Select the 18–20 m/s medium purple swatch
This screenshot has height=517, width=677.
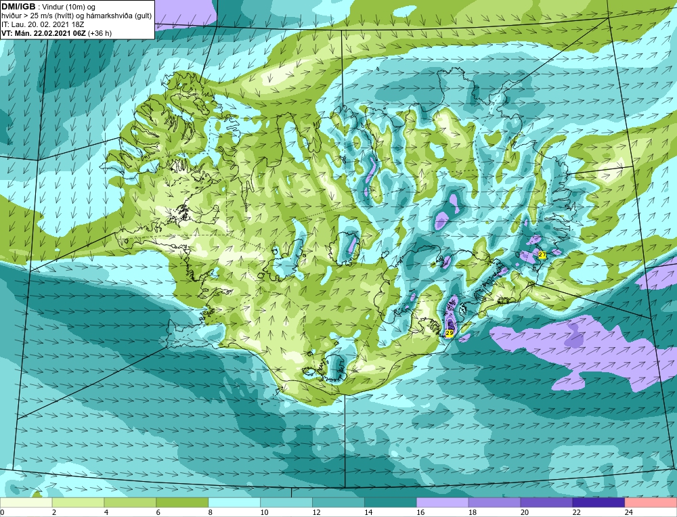pyautogui.click(x=494, y=503)
